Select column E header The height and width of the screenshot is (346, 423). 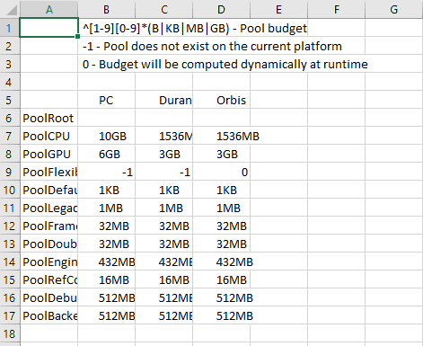click(278, 9)
